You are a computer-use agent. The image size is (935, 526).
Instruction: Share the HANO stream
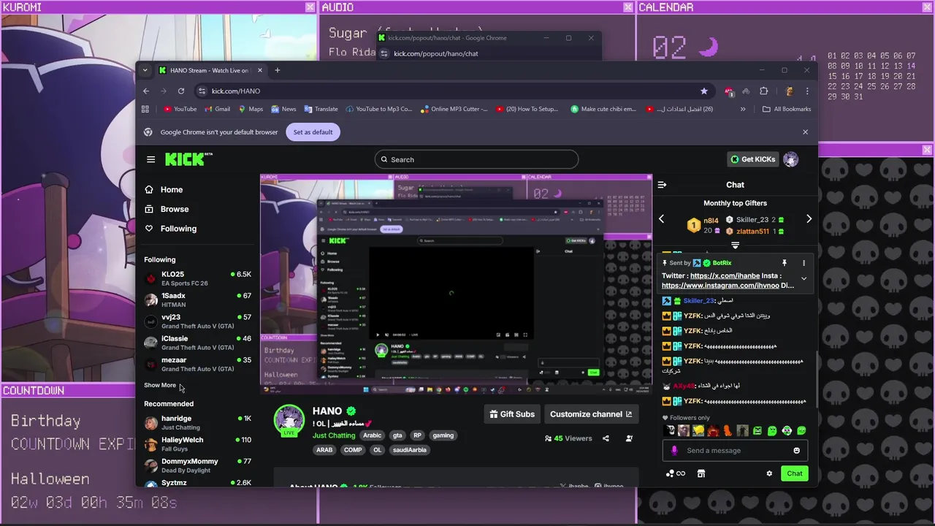(606, 438)
